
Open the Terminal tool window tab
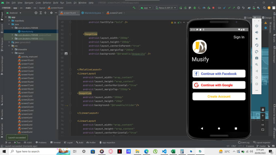coord(55,142)
